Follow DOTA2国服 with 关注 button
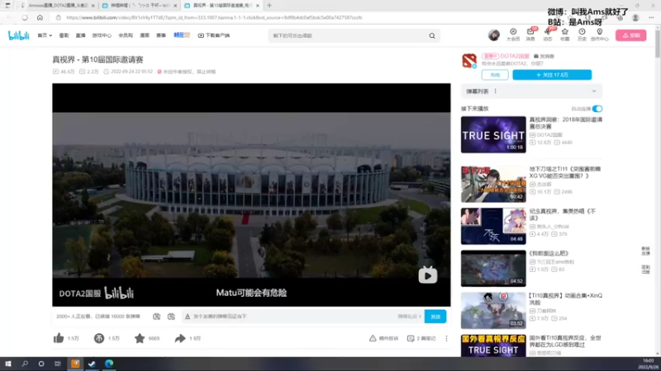The width and height of the screenshot is (661, 371). click(552, 75)
